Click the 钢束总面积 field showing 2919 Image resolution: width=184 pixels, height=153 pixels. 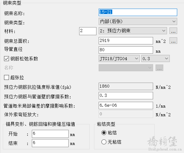[x=126, y=41]
